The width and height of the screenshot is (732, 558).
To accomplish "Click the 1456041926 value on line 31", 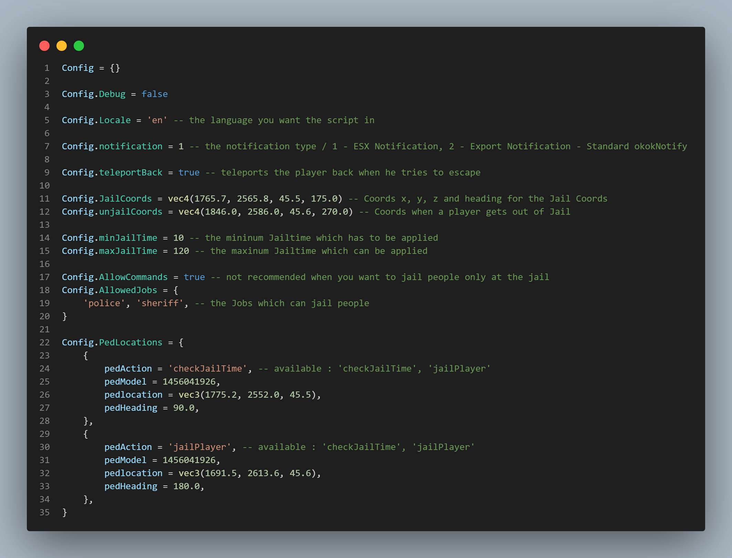I will [189, 460].
